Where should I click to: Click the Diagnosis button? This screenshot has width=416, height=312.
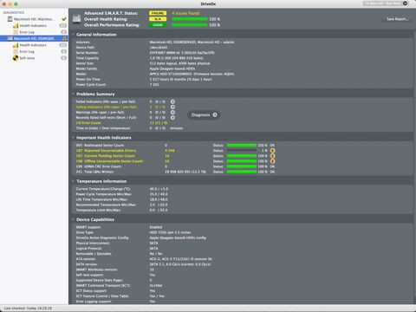tap(204, 115)
